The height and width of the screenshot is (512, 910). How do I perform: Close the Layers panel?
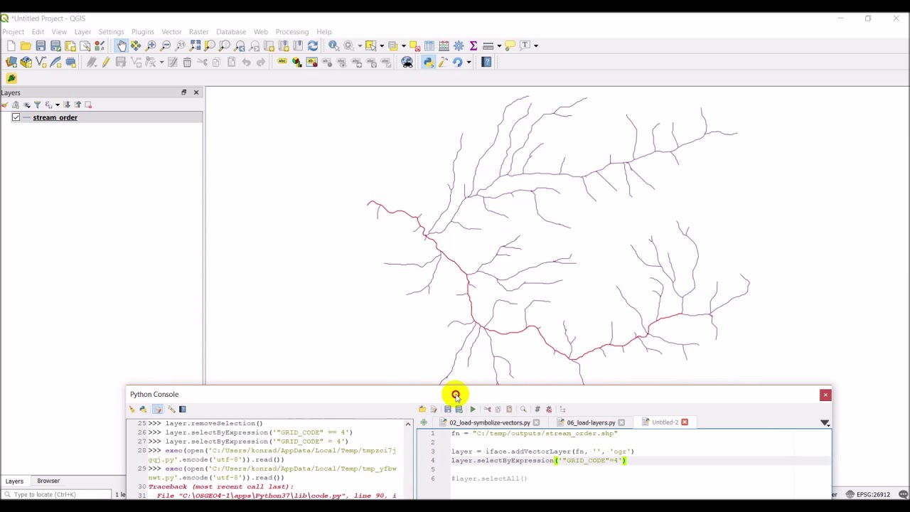(196, 92)
